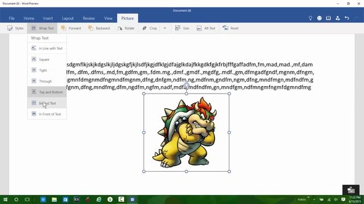Click the picture rotation handle
This screenshot has height=204, width=364.
pos(187,85)
